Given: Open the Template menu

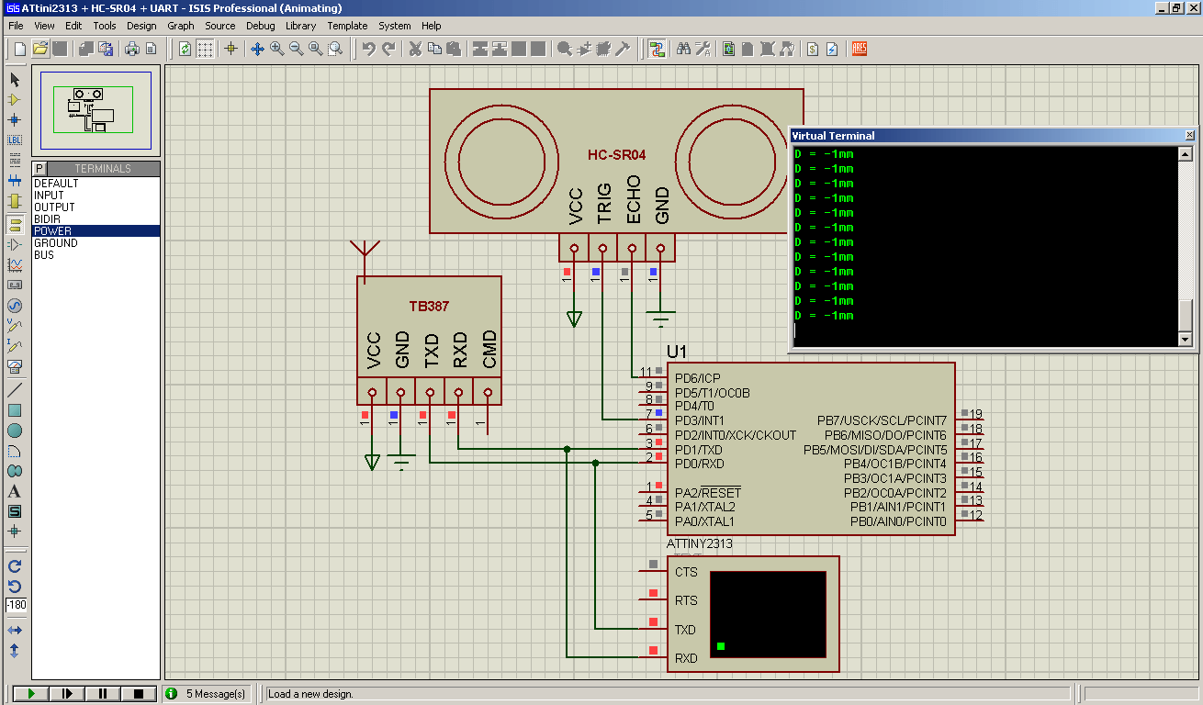Looking at the screenshot, I should coord(347,26).
